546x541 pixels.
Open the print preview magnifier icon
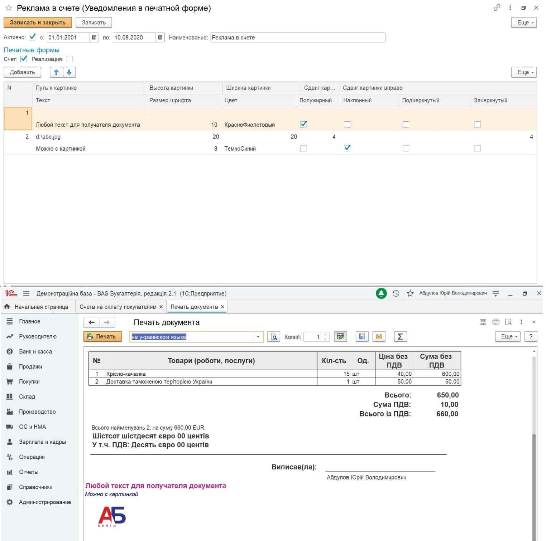pyautogui.click(x=274, y=337)
